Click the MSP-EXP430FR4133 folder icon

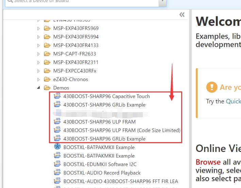[x=47, y=45]
